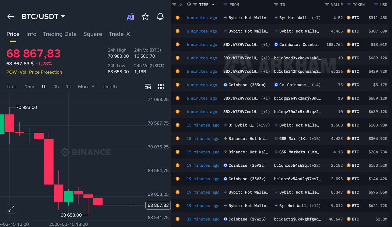Click the (+7) counterparties badge
Viewport: 392px width, 227px height.
point(316,18)
